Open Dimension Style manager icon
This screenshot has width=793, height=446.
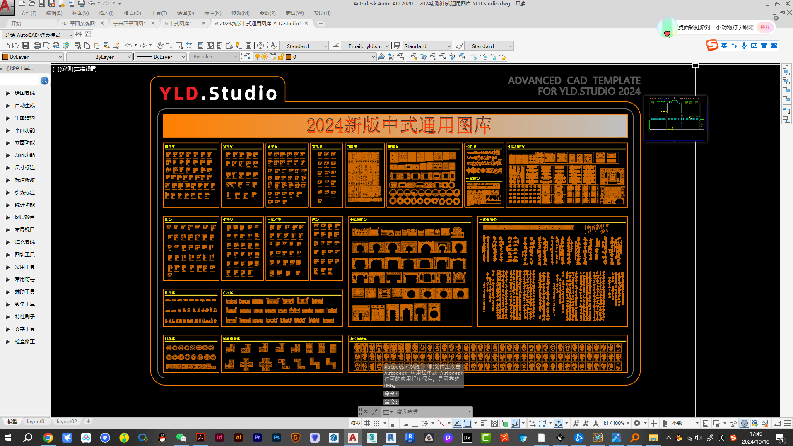[x=336, y=46]
